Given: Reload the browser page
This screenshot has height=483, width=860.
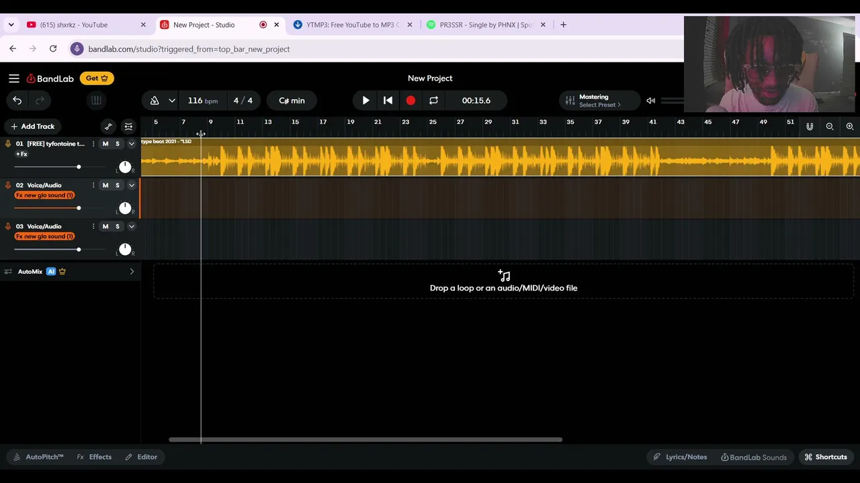Looking at the screenshot, I should [53, 49].
